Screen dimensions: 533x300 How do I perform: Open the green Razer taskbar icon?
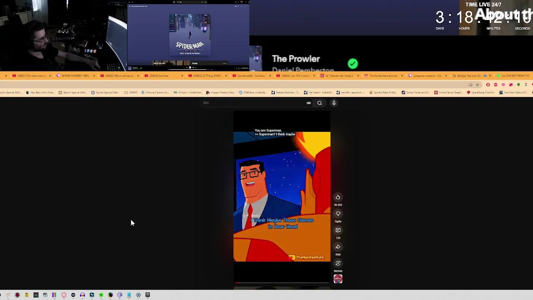(x=101, y=295)
